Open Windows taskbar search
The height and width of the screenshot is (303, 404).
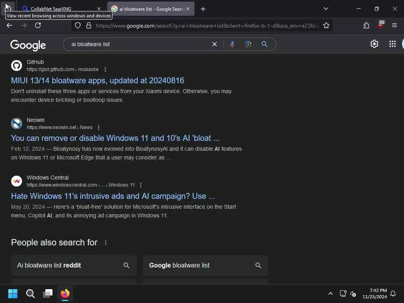coord(30,294)
